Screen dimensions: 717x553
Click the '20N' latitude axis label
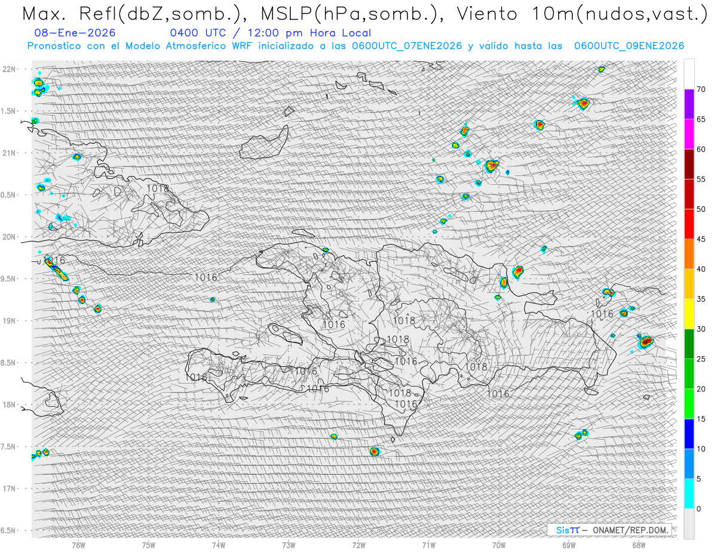coord(9,237)
